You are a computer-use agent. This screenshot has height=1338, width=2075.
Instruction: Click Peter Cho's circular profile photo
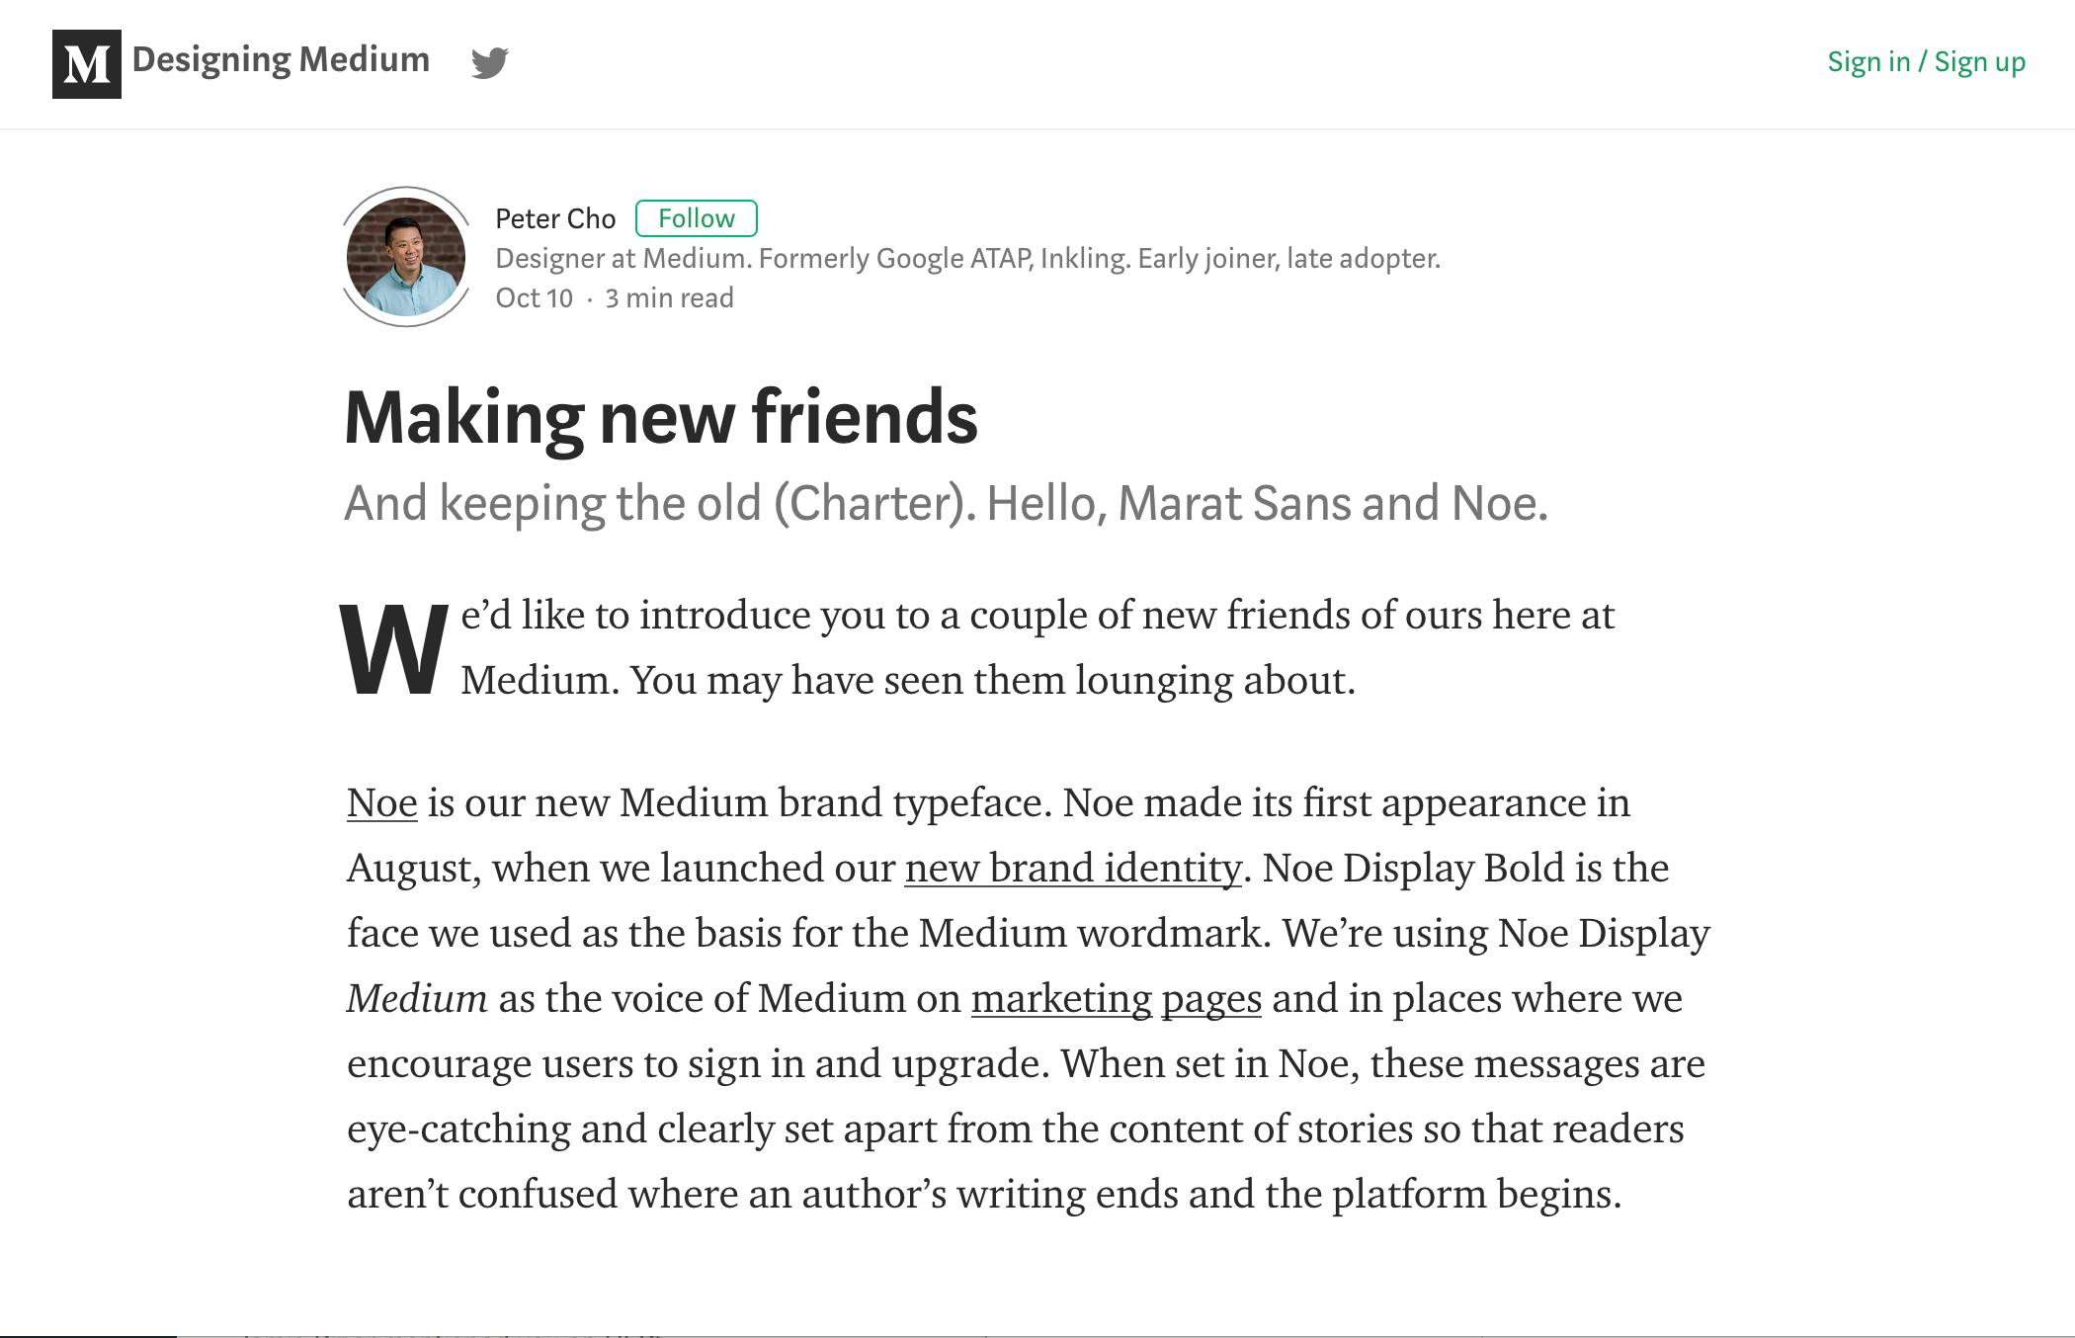tap(404, 255)
